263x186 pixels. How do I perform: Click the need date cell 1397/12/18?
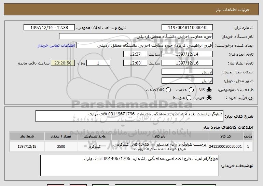(27, 147)
